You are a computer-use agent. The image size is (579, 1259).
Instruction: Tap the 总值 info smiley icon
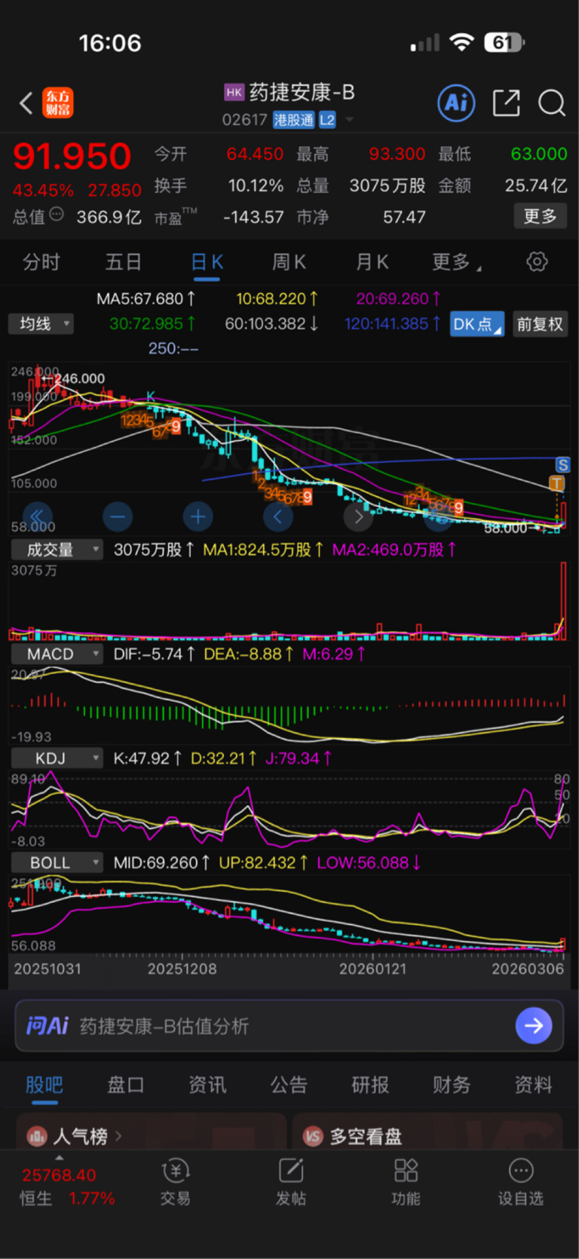tap(57, 215)
